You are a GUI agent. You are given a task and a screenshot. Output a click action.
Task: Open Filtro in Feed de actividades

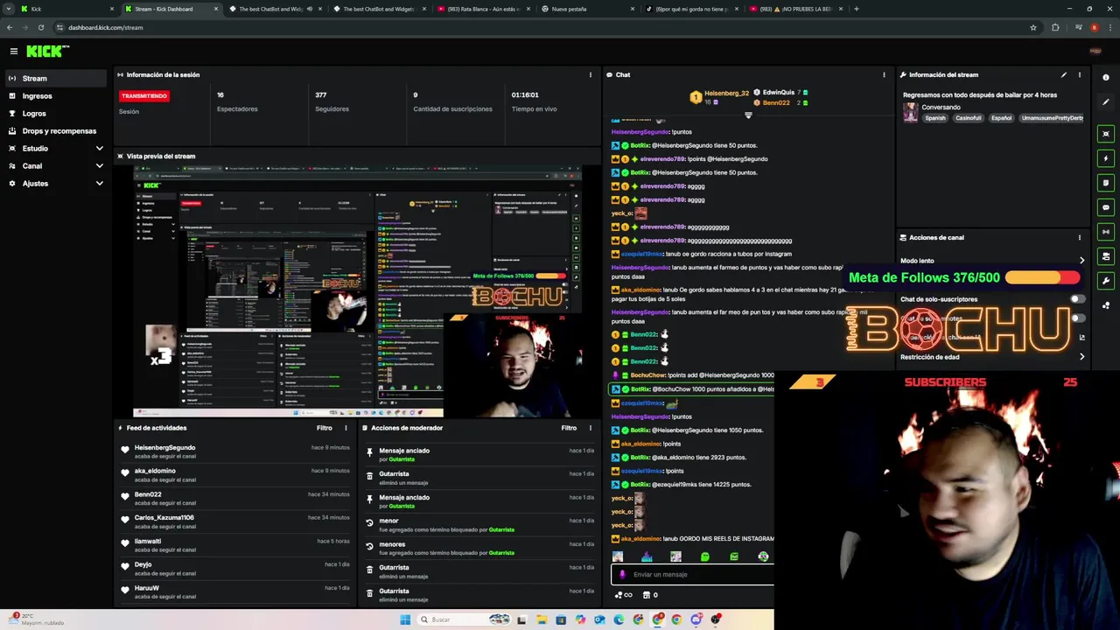pyautogui.click(x=325, y=429)
